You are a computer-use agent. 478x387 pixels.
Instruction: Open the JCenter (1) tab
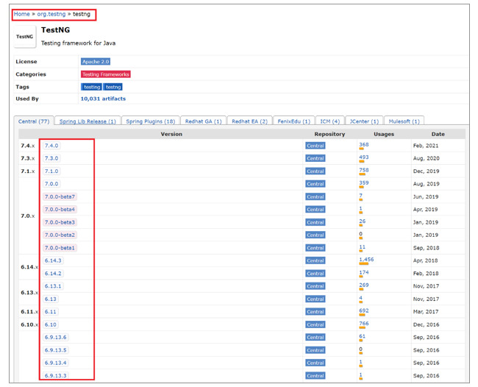tap(364, 121)
